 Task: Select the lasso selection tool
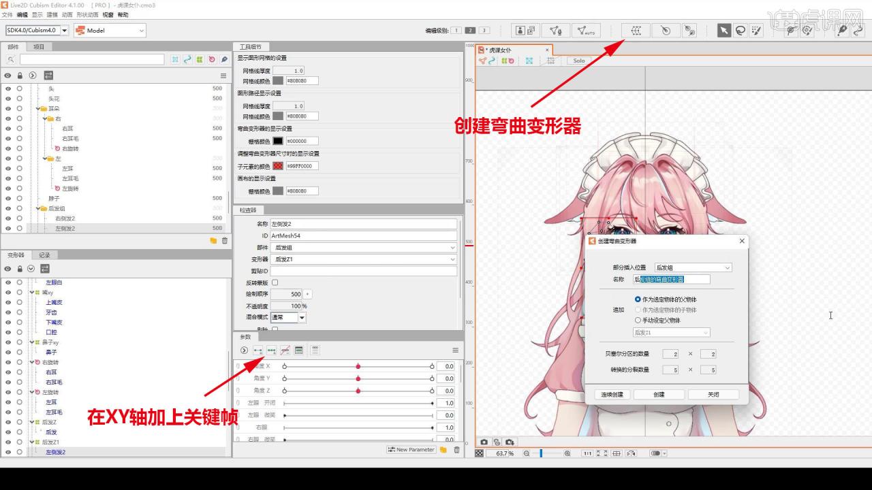pos(740,30)
